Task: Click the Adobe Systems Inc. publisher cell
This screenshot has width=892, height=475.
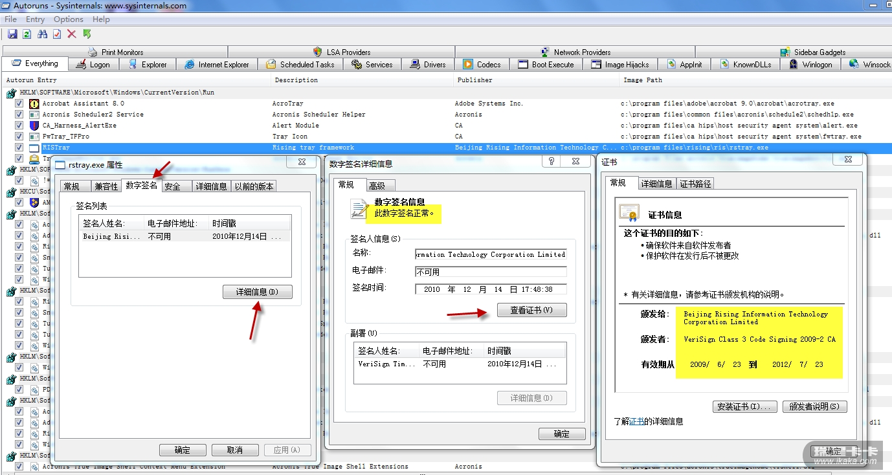Action: (x=489, y=104)
